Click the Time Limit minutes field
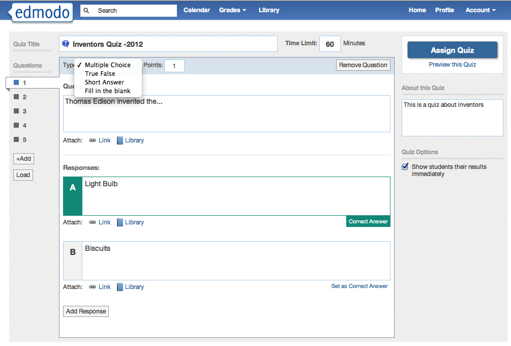Screen dimensions: 511x346 point(329,43)
